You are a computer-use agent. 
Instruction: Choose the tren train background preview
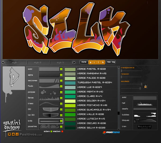pos(145,126)
